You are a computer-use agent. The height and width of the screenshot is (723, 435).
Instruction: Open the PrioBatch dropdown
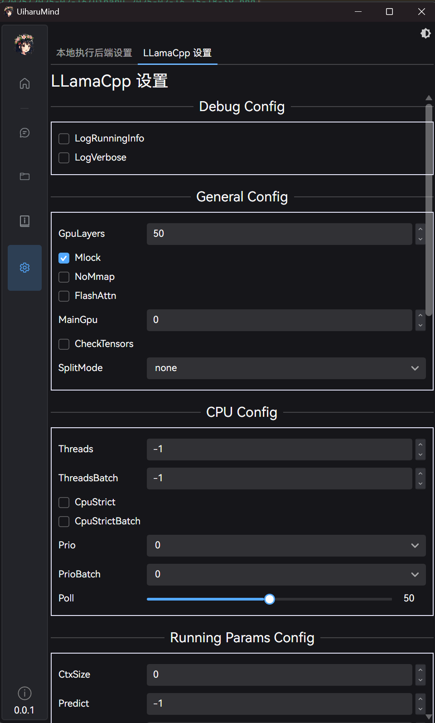click(286, 575)
